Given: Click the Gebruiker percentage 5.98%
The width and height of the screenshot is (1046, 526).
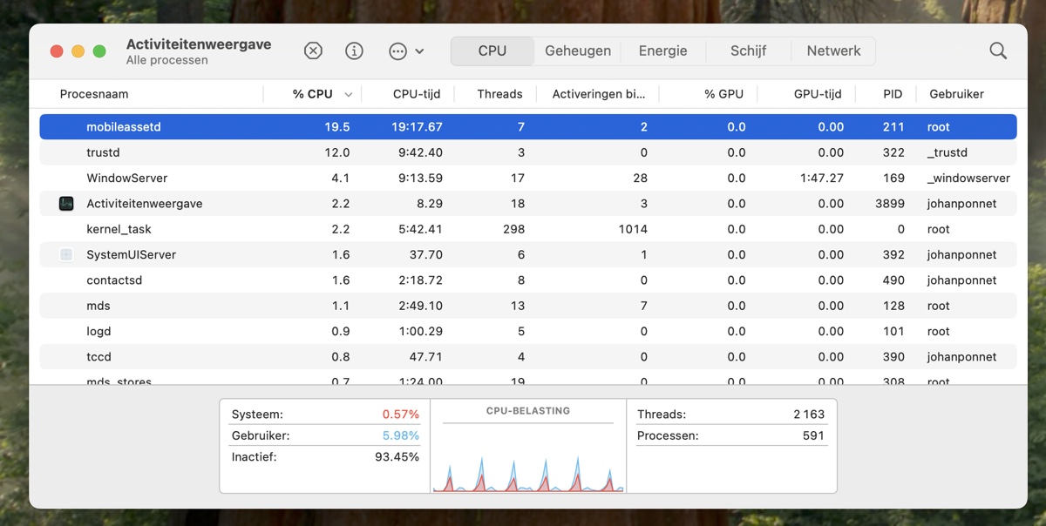Looking at the screenshot, I should point(401,435).
